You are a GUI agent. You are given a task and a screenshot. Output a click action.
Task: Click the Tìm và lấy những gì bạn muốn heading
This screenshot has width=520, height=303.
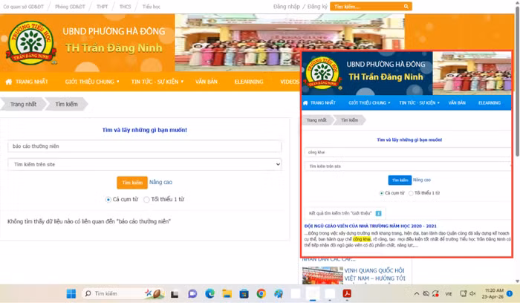click(145, 130)
